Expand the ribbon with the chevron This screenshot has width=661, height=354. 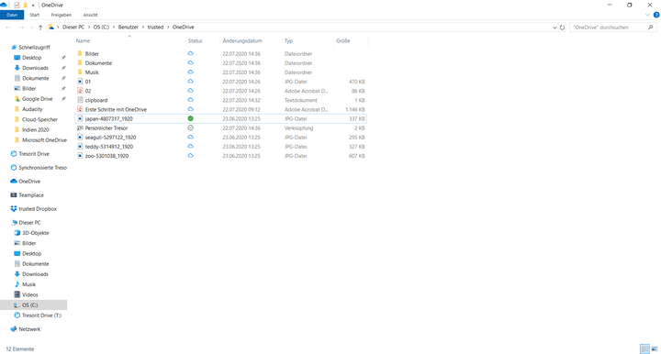647,15
